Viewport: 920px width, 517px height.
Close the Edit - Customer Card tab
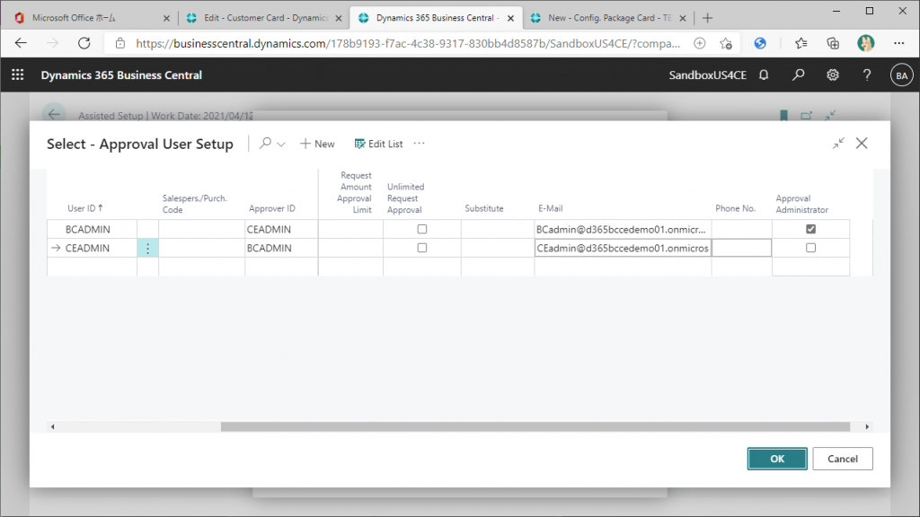point(339,18)
